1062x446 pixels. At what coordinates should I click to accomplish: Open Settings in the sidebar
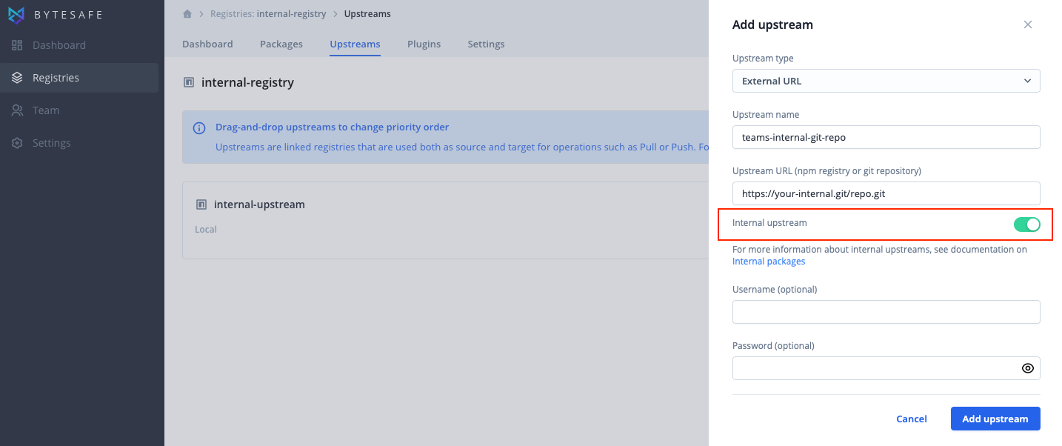point(79,143)
